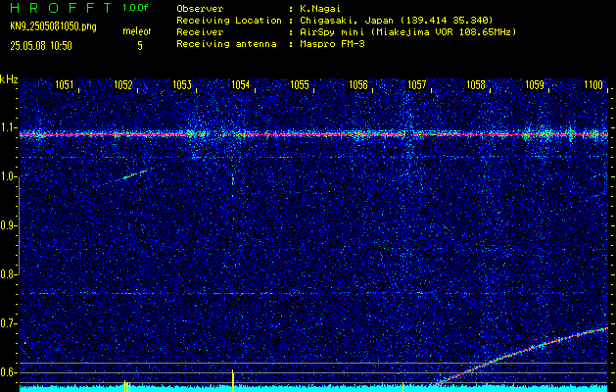Click the 1100 time axis label
The width and height of the screenshot is (616, 392).
click(593, 84)
